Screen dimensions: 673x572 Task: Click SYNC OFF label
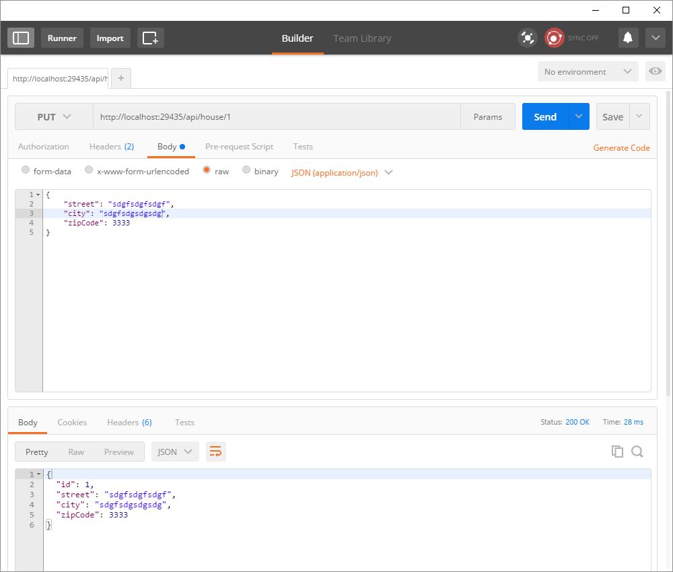(x=583, y=38)
